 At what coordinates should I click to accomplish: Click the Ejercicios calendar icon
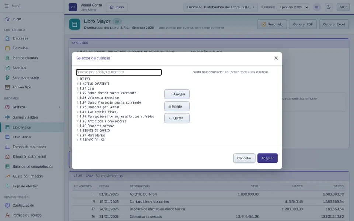coord(7,48)
